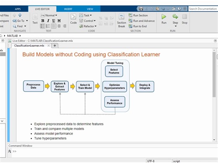Viewport: 218px width, 163px height.
Task: Click the Redo icon in quick access toolbar
Action: (x=169, y=9)
